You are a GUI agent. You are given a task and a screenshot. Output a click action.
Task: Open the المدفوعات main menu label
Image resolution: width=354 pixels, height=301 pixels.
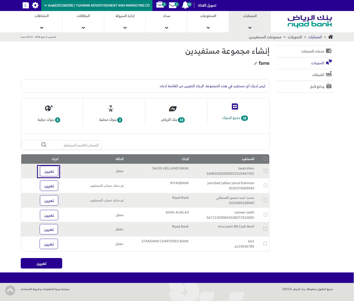point(208,16)
